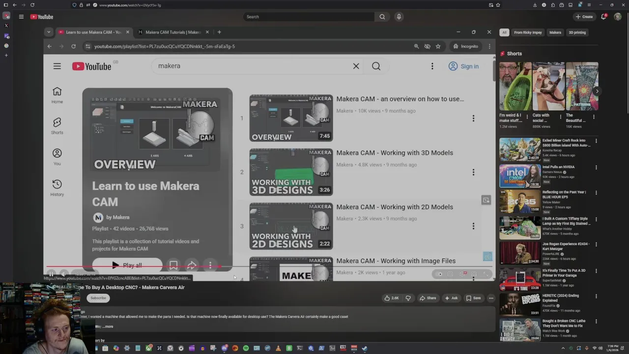The width and height of the screenshot is (629, 354).
Task: Open the You section in sidebar
Action: click(x=57, y=157)
